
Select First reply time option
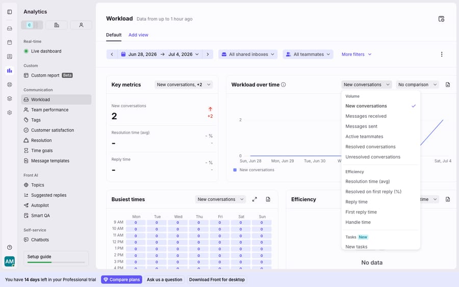380,212
